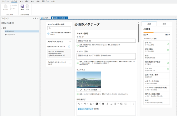Switch to the 推奨 tab in the right panel
This screenshot has height=116, width=177.
point(164,24)
